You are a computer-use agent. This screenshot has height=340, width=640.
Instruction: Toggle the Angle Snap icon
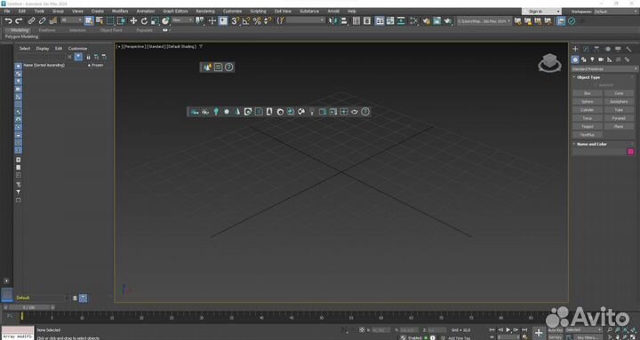coord(245,20)
